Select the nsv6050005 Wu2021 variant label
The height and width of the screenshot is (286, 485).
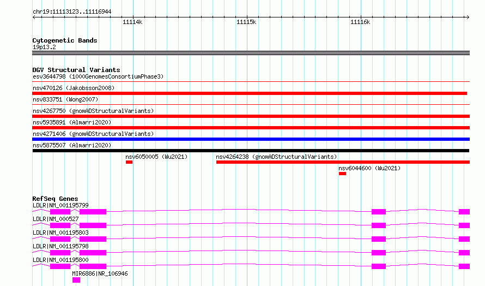coord(156,157)
